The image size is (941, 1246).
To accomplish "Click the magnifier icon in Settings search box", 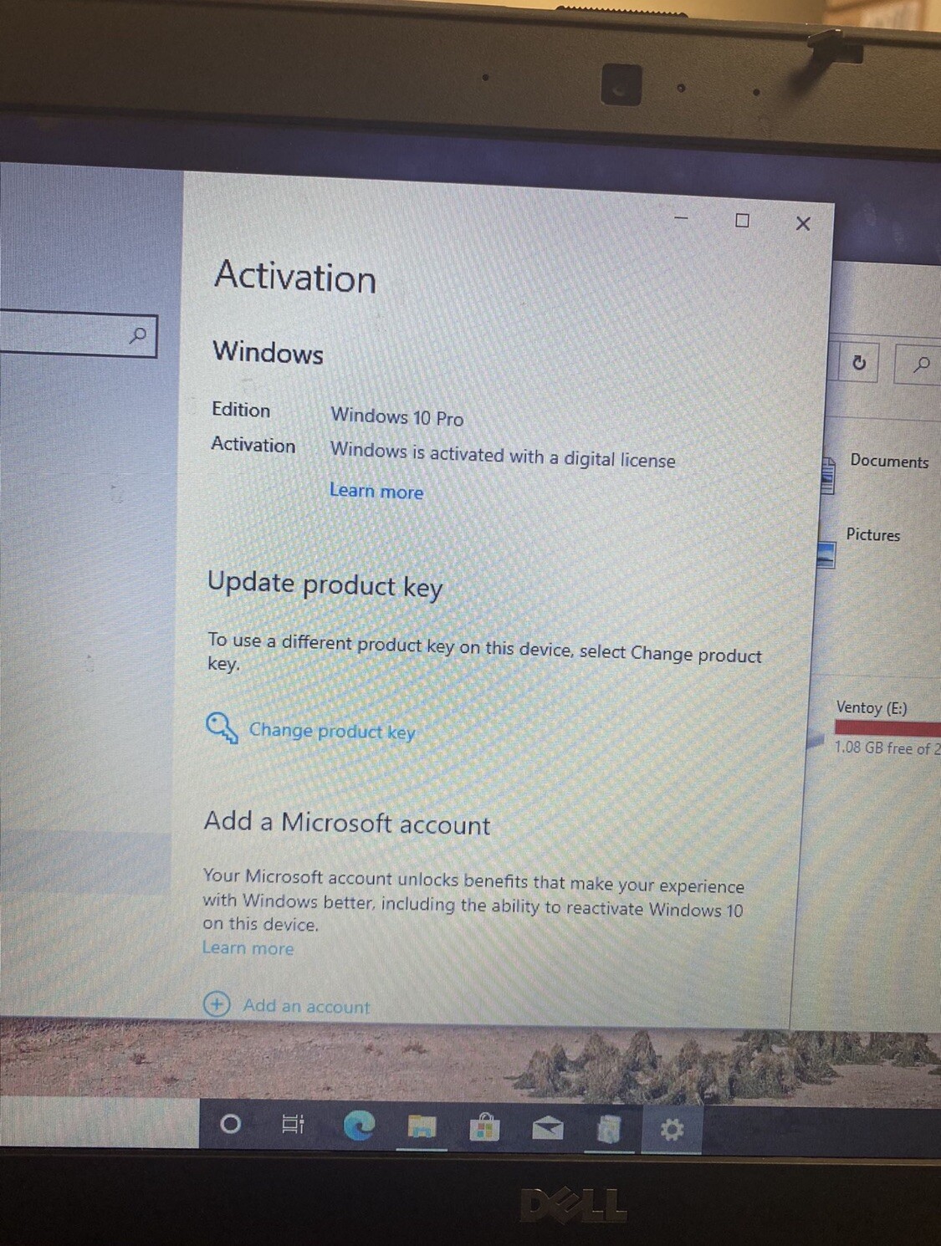I will (x=138, y=335).
